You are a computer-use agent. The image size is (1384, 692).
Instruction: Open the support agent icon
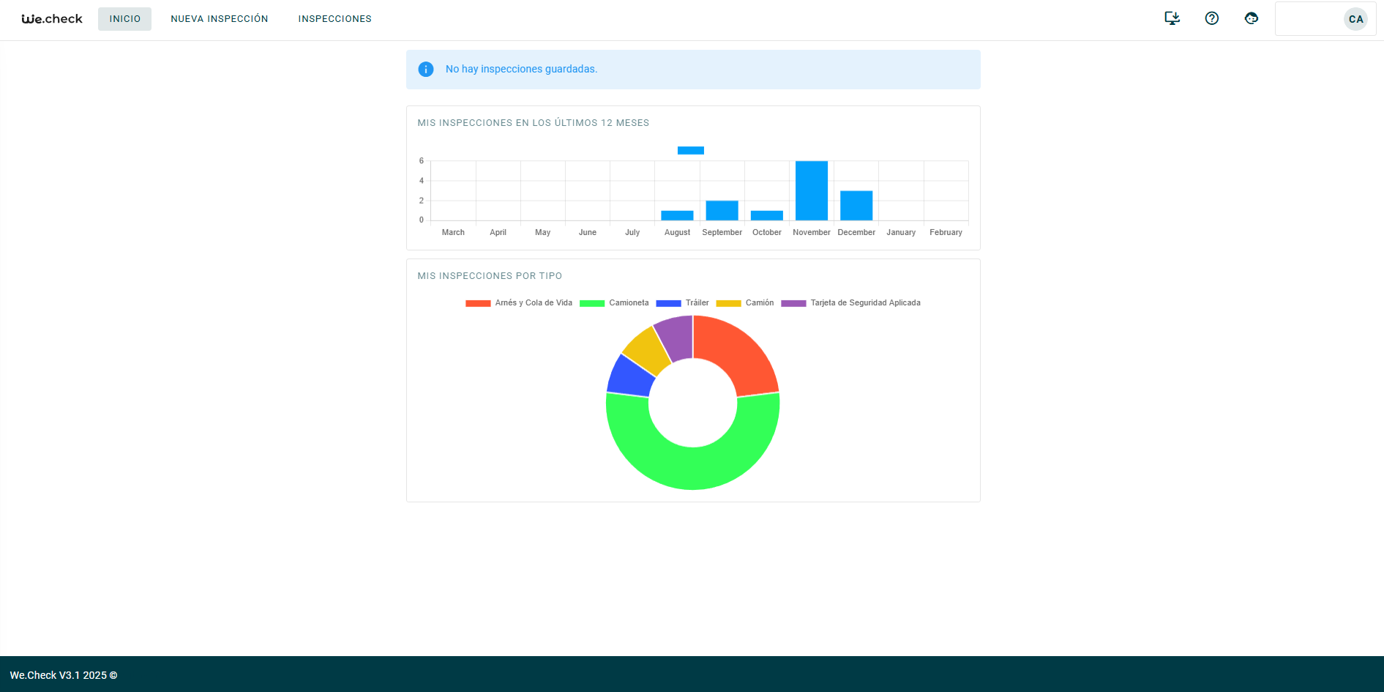point(1251,18)
